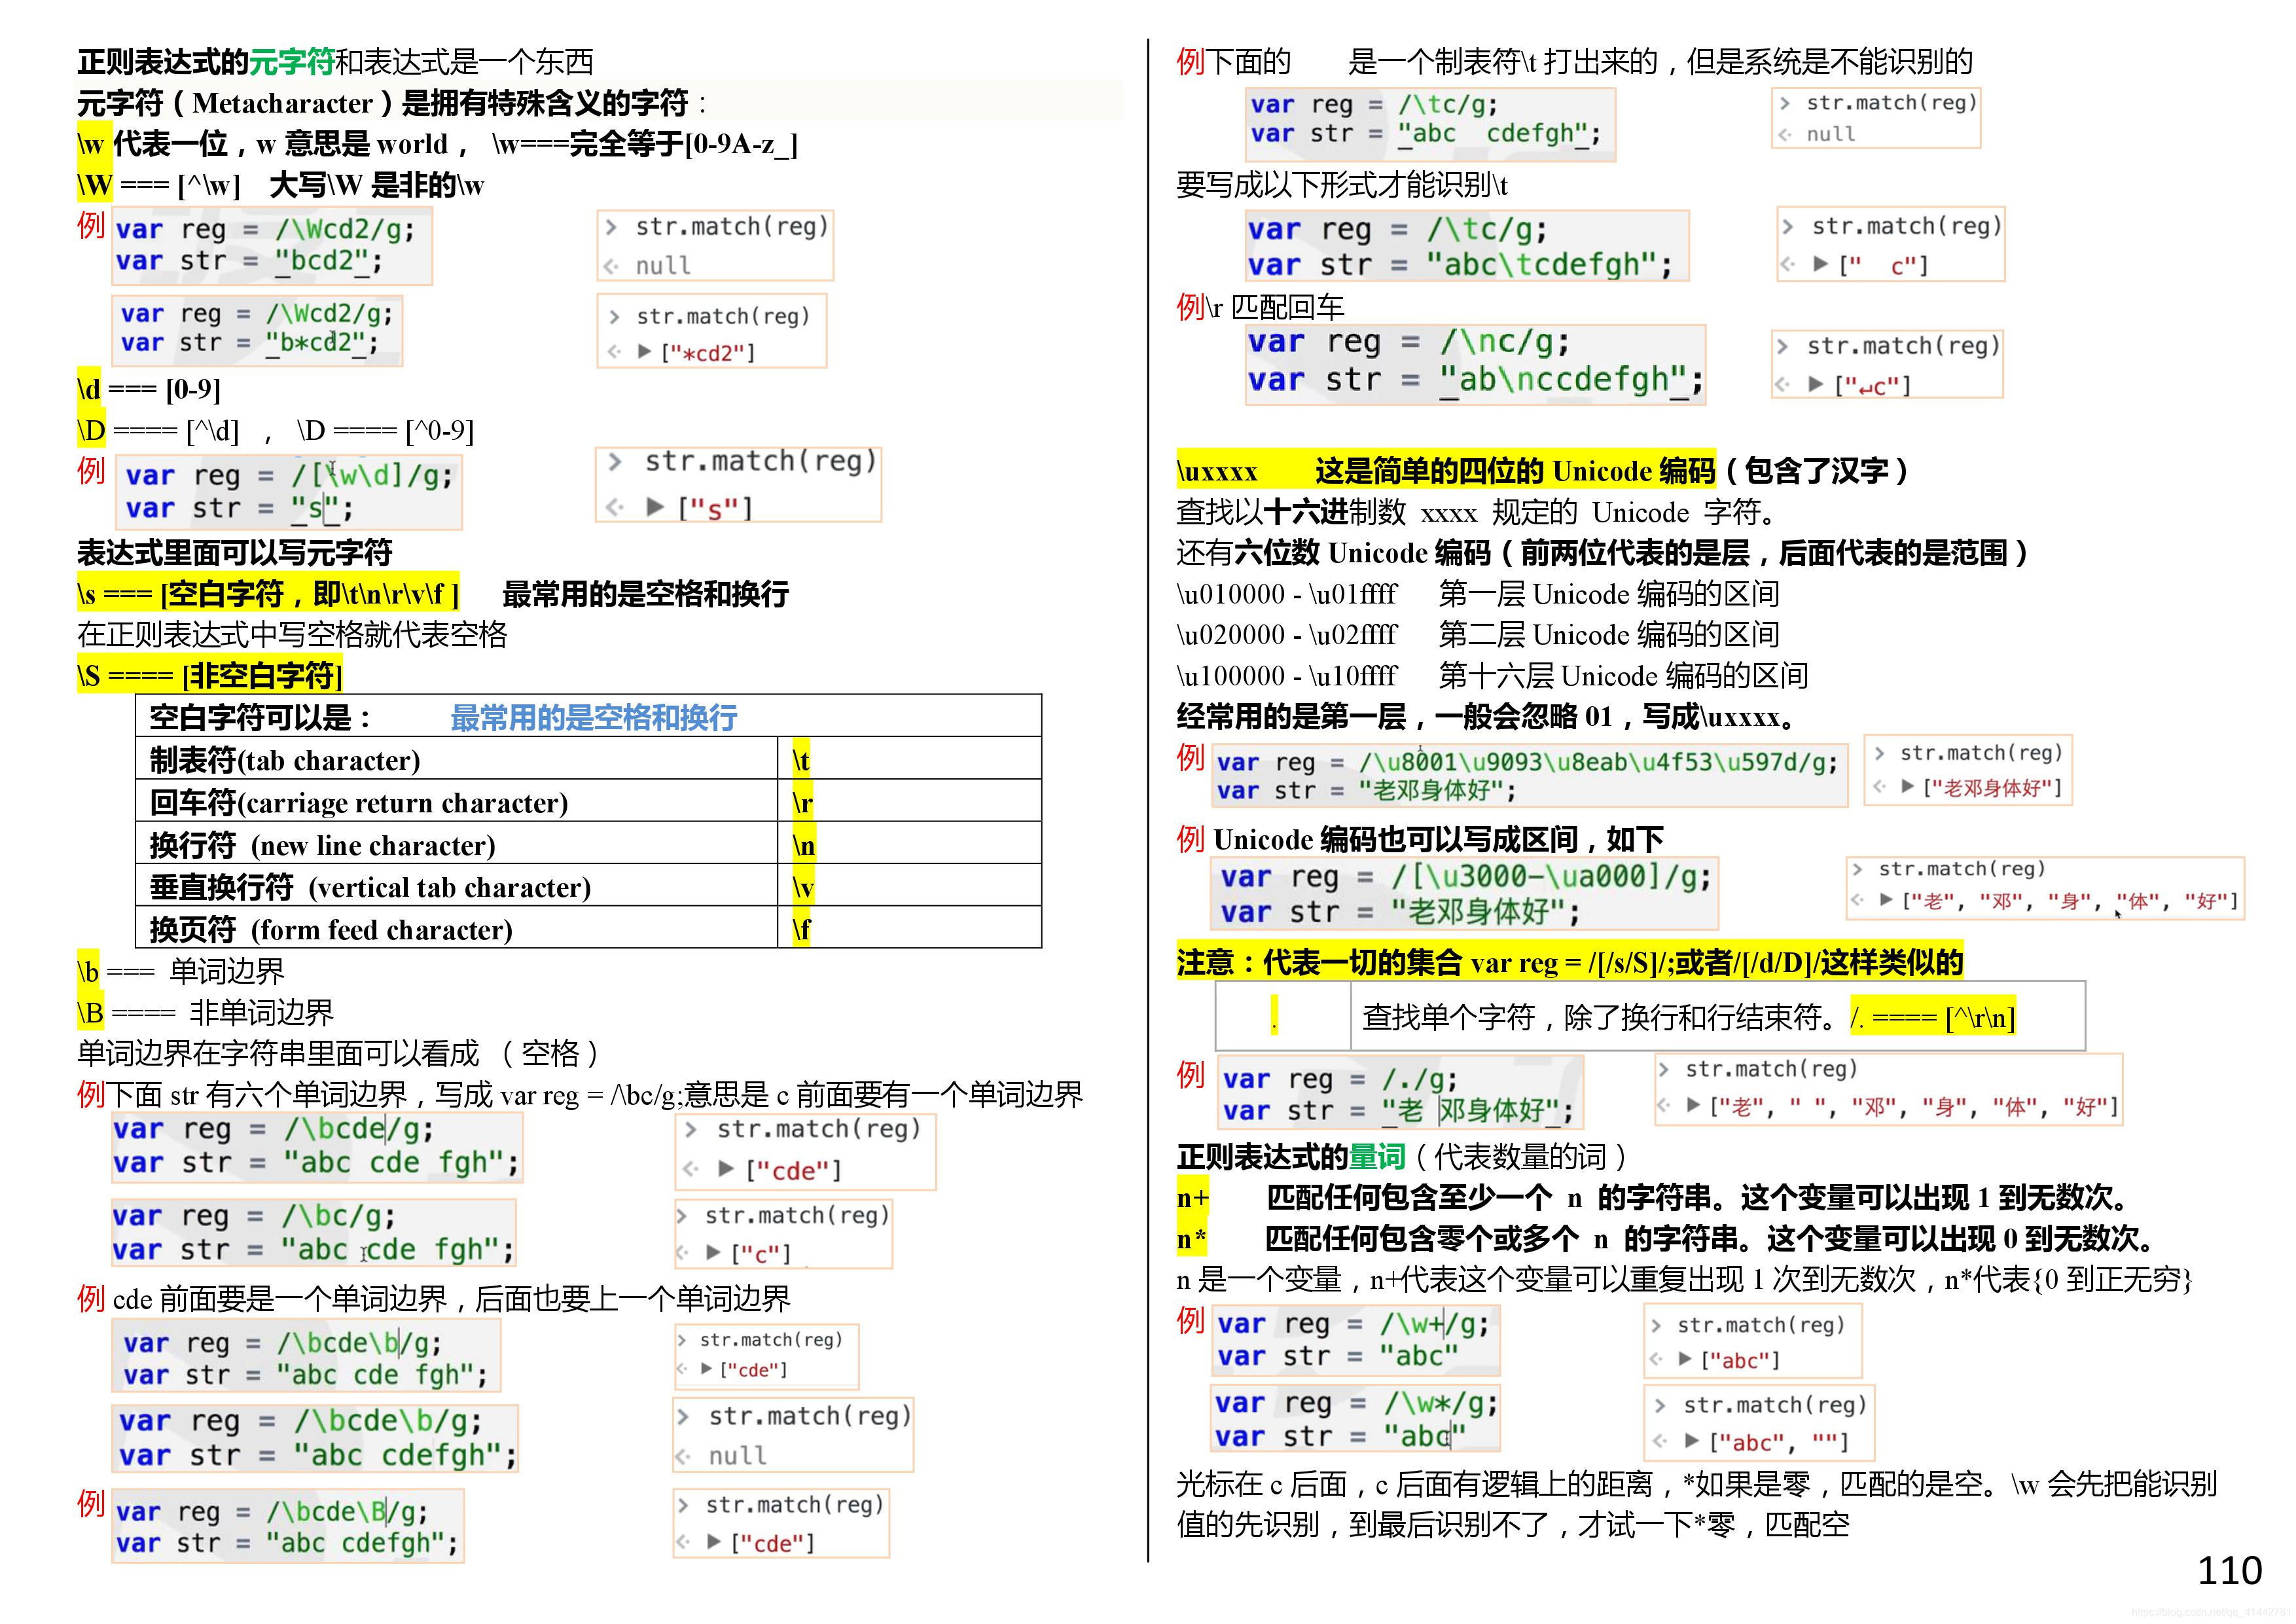This screenshot has width=2296, height=1624.
Task: Click the code snippet reg = /[\u3000-\ua000]/g
Action: (x=1464, y=893)
